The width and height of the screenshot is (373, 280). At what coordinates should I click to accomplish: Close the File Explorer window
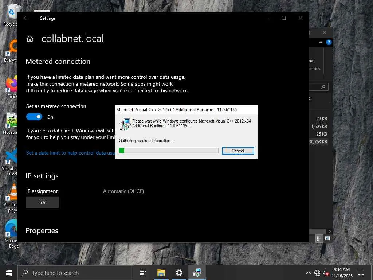325,32
